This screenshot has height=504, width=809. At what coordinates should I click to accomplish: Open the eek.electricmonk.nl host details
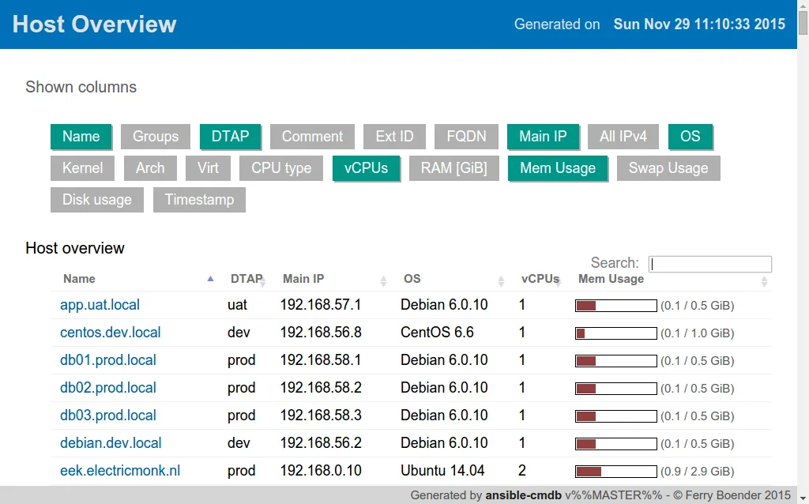120,471
